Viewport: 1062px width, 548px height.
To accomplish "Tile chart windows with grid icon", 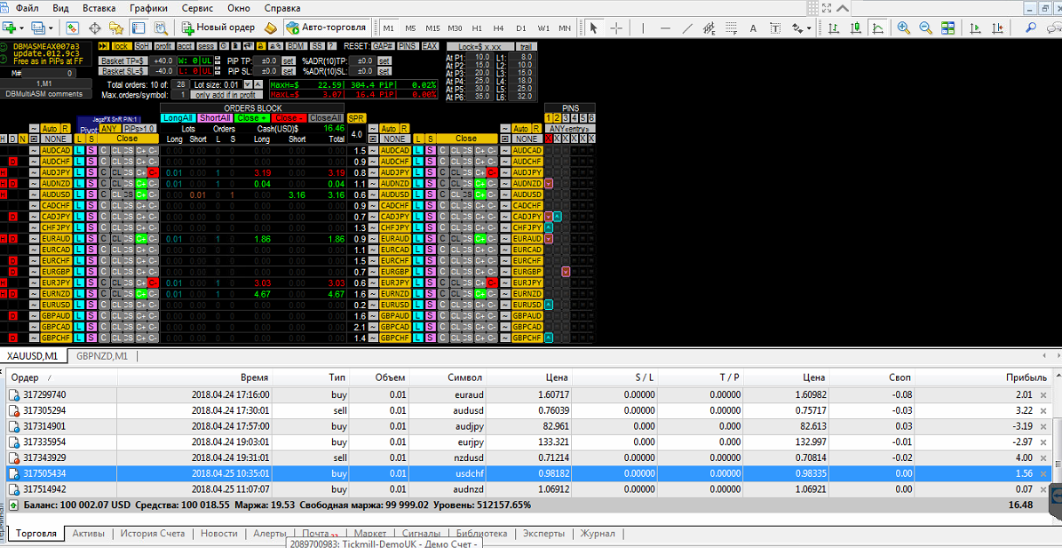I will click(947, 28).
